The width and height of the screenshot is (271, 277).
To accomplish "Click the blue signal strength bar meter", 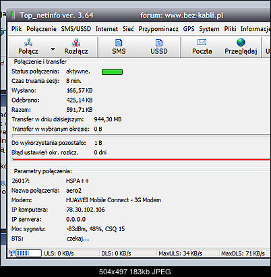I will click(28, 253).
